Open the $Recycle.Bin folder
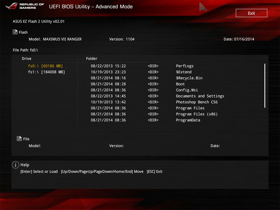Screen dimensions: 280x210 pos(189,78)
